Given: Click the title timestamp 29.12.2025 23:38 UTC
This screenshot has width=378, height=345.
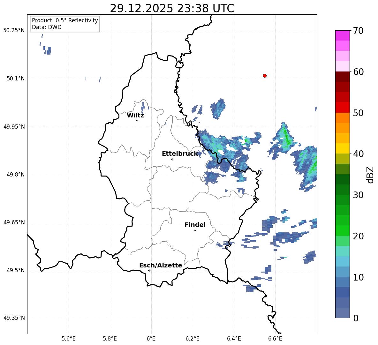Looking at the screenshot, I should pos(172,8).
